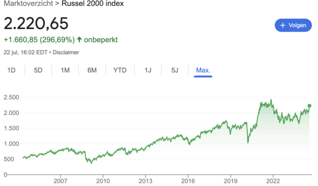Follow the index with Volgen button
The width and height of the screenshot is (318, 186).
click(x=293, y=25)
